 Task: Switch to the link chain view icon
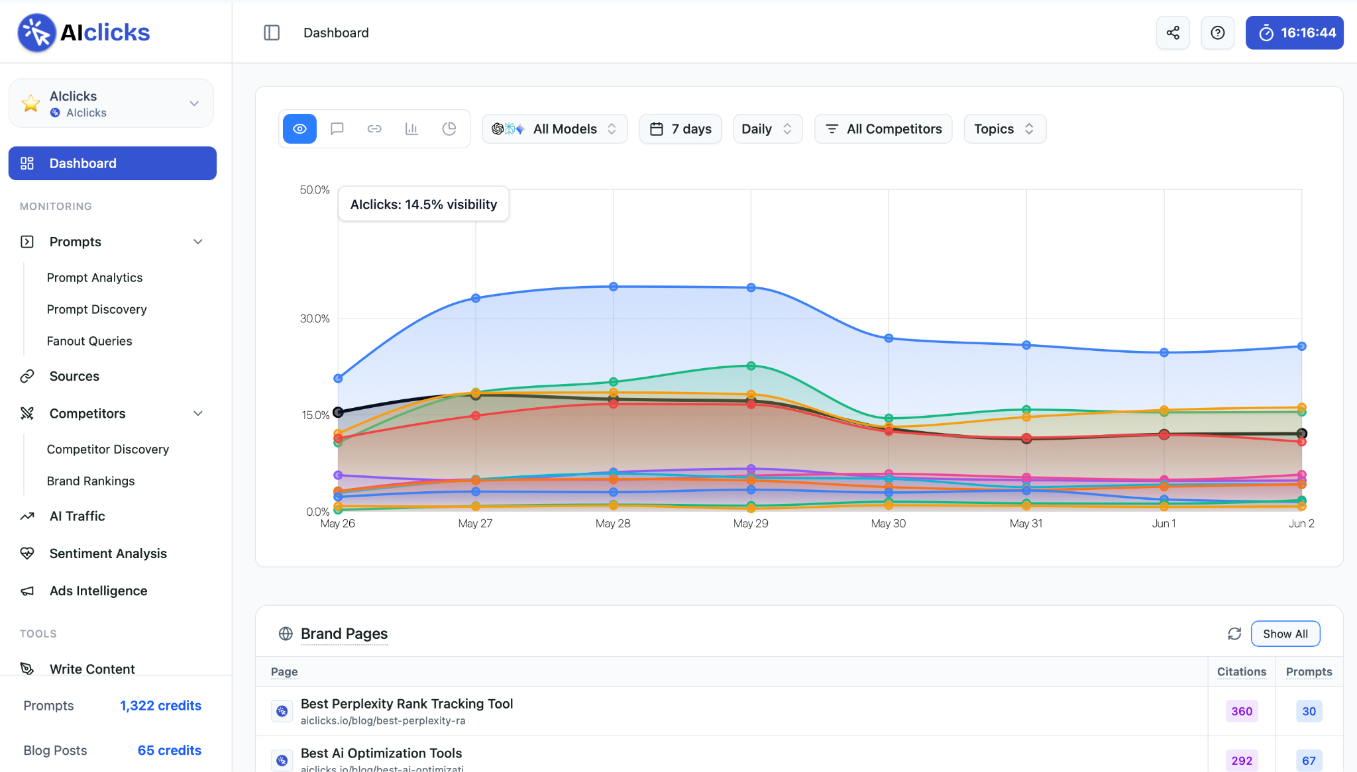coord(374,128)
